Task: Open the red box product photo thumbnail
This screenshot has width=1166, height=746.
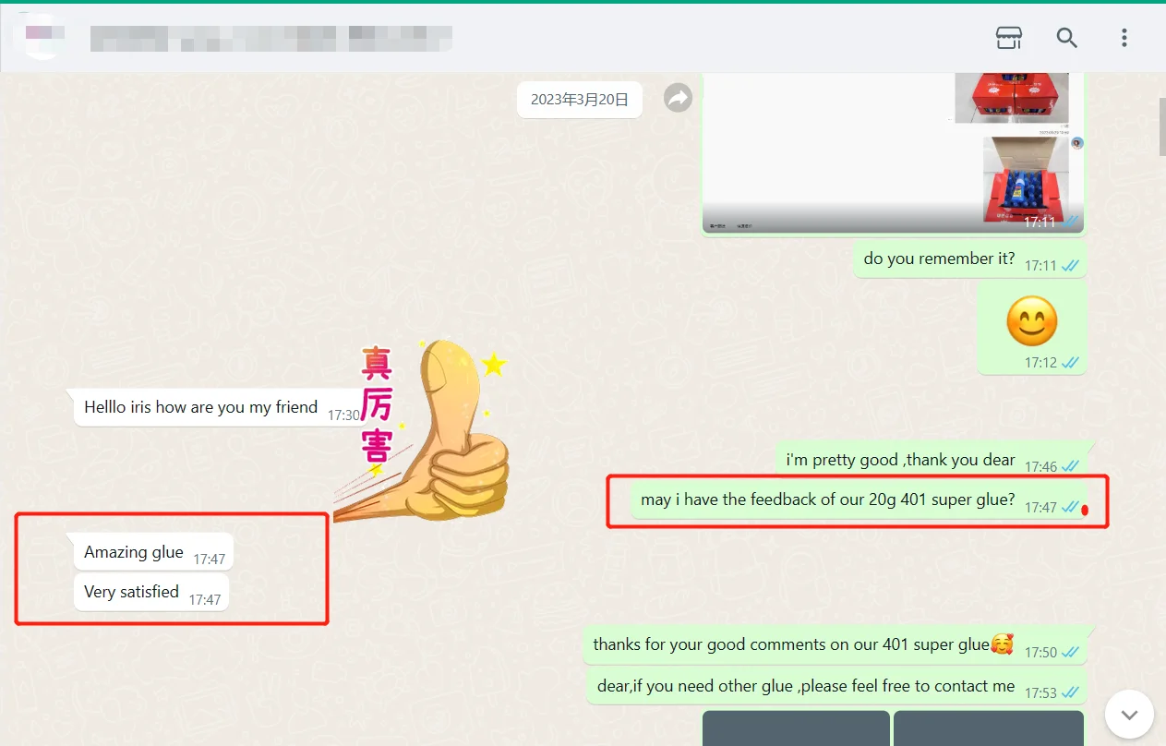Action: [x=1011, y=98]
